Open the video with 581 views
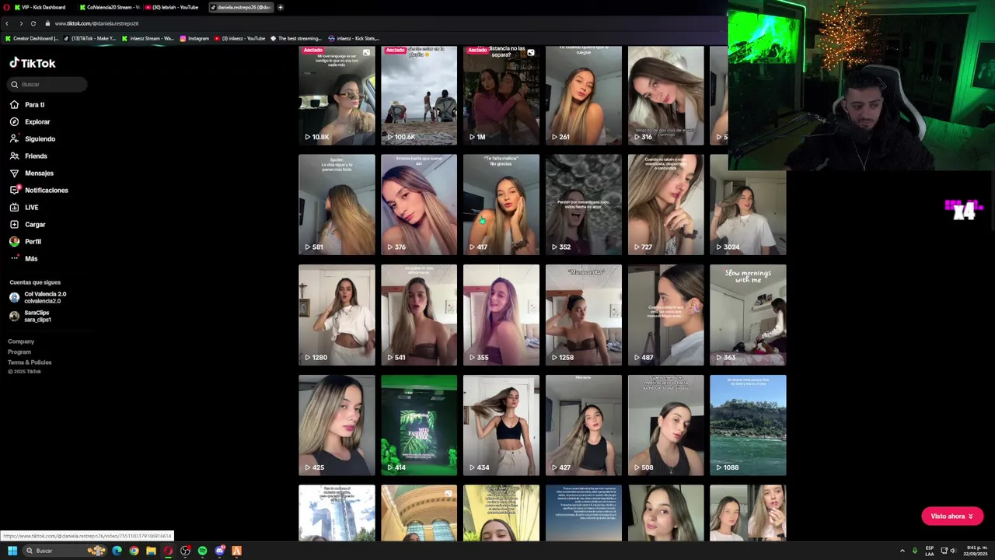This screenshot has height=560, width=995. point(337,205)
